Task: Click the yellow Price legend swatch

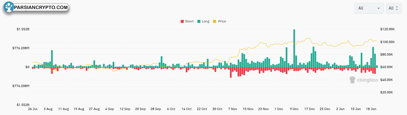Action: pos(215,21)
